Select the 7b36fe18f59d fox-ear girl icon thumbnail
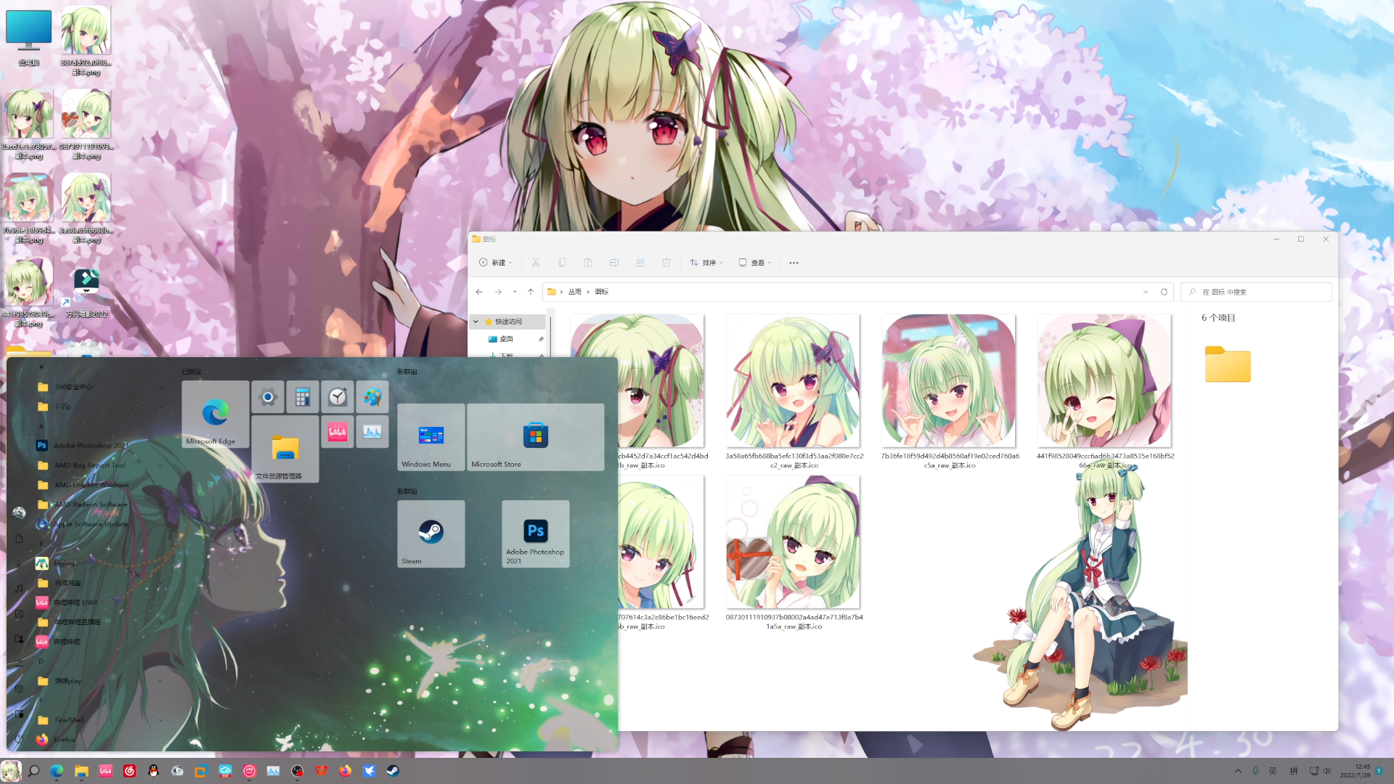The height and width of the screenshot is (784, 1394). [948, 380]
